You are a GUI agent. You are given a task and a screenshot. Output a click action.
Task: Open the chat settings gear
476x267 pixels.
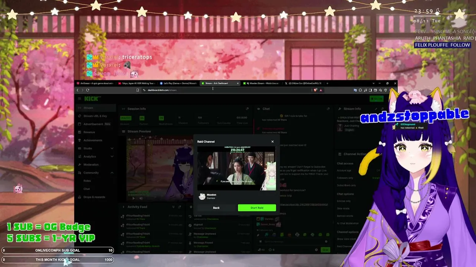tap(316, 250)
